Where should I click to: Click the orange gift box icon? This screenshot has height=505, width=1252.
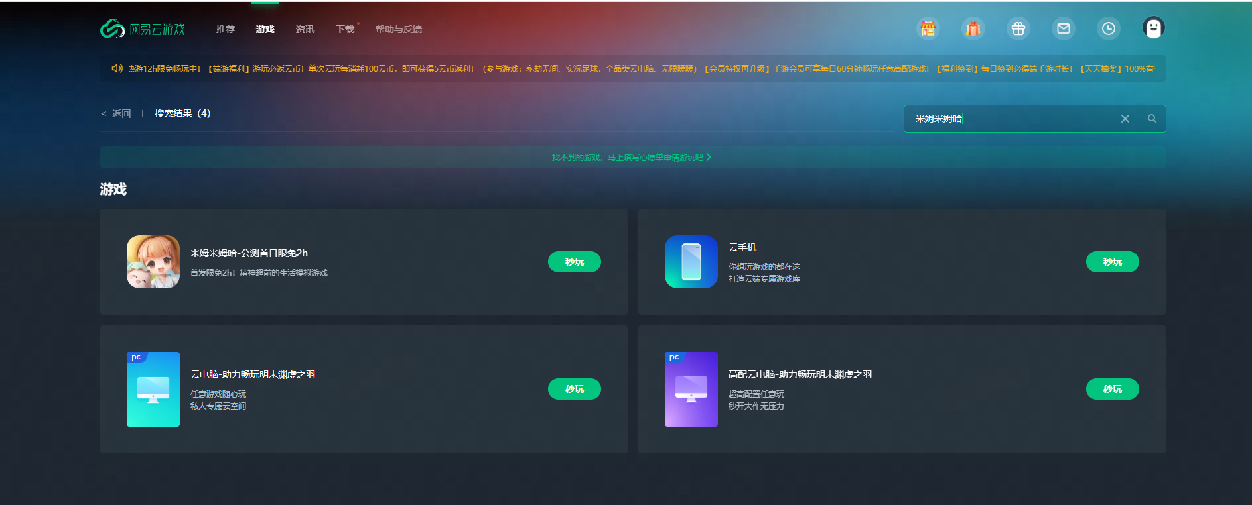[973, 28]
